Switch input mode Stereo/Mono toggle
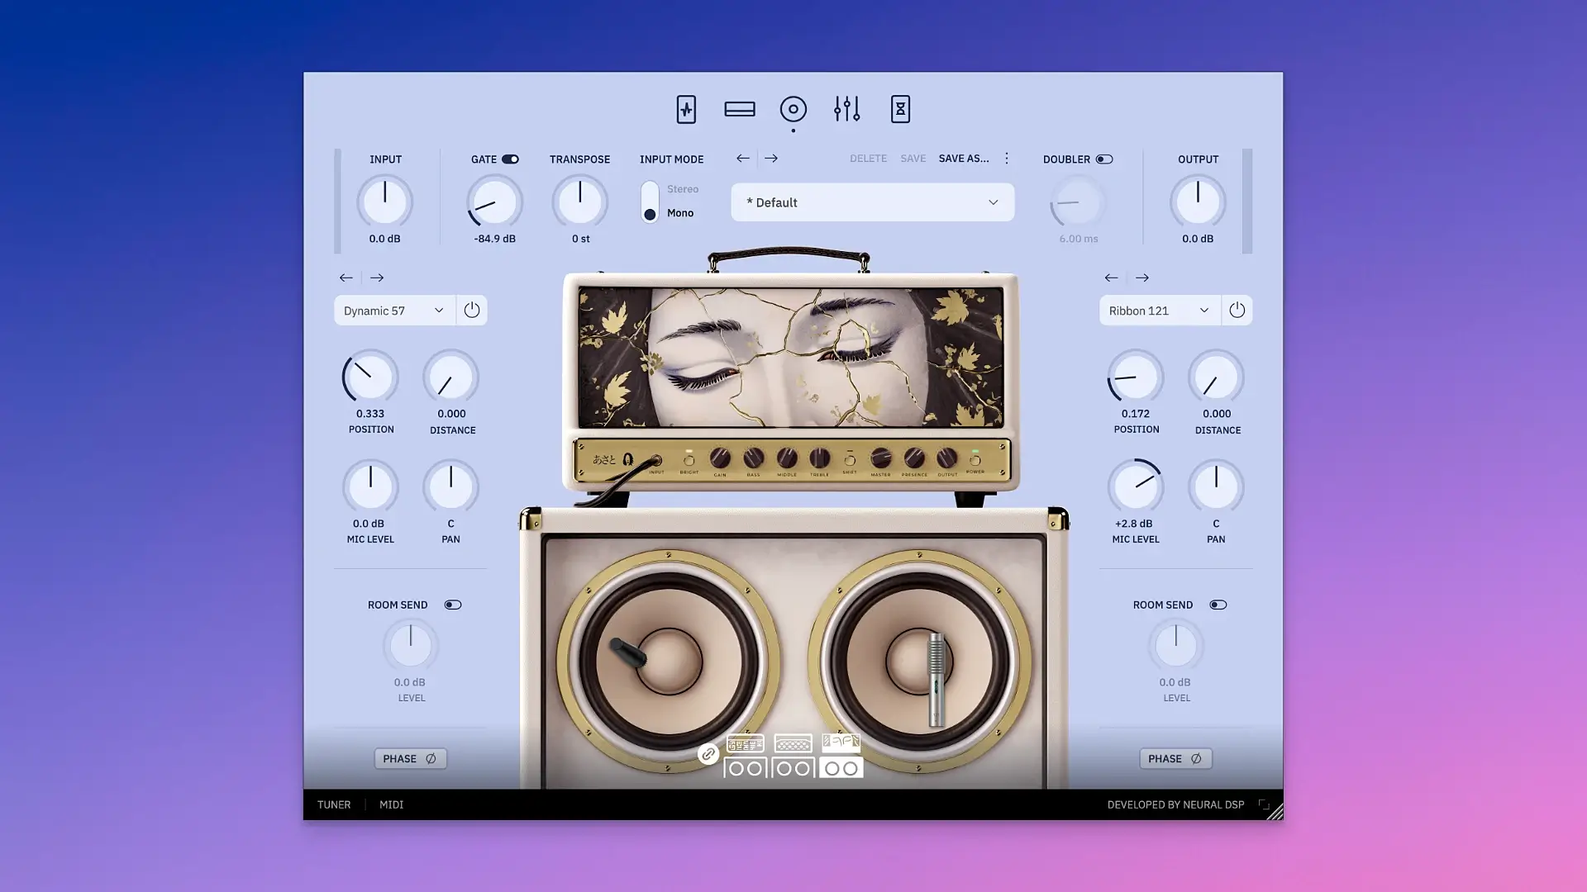This screenshot has width=1587, height=892. tap(650, 202)
